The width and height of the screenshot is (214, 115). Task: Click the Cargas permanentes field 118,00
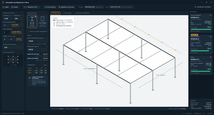click(37, 41)
